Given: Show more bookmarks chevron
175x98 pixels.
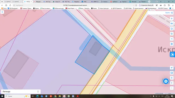Looking at the screenshot, I should pyautogui.click(x=173, y=8).
